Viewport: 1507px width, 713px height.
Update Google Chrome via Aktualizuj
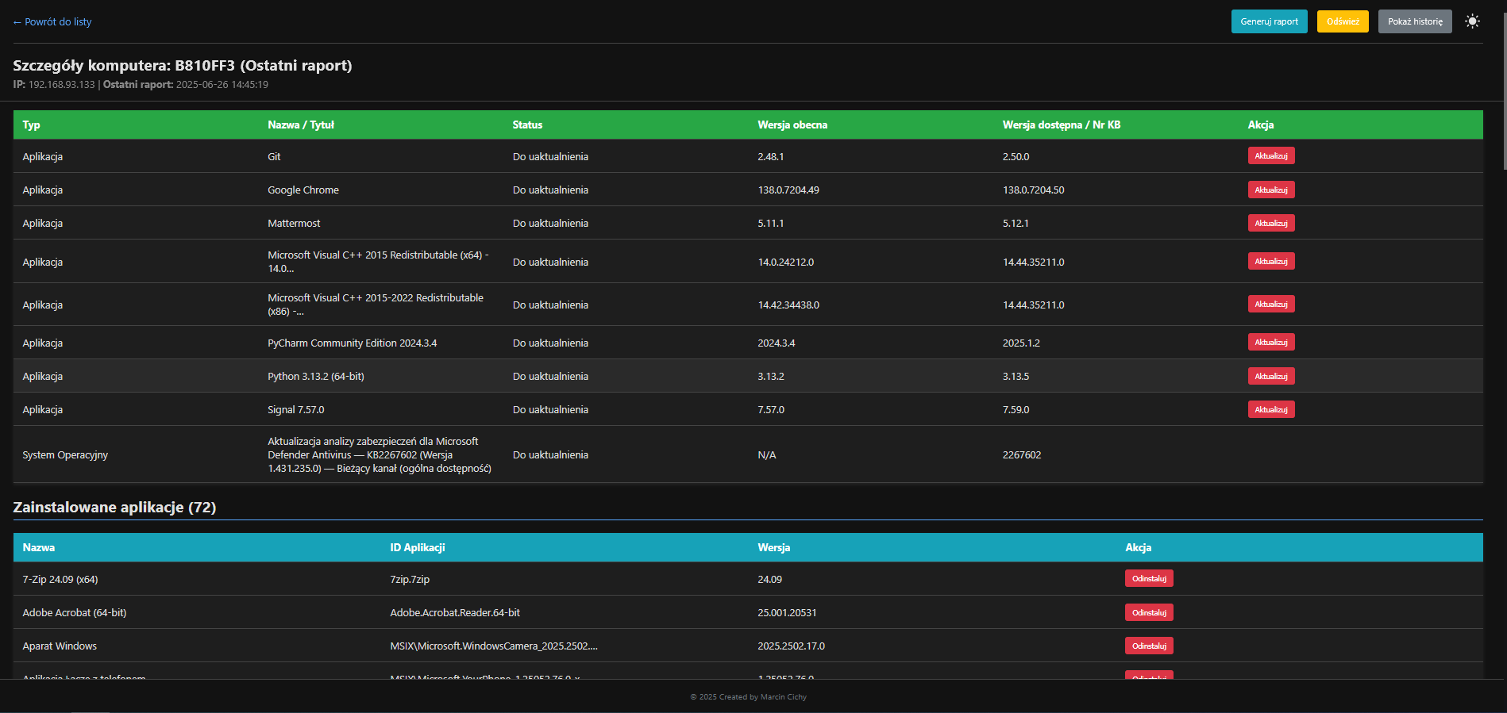(1271, 190)
